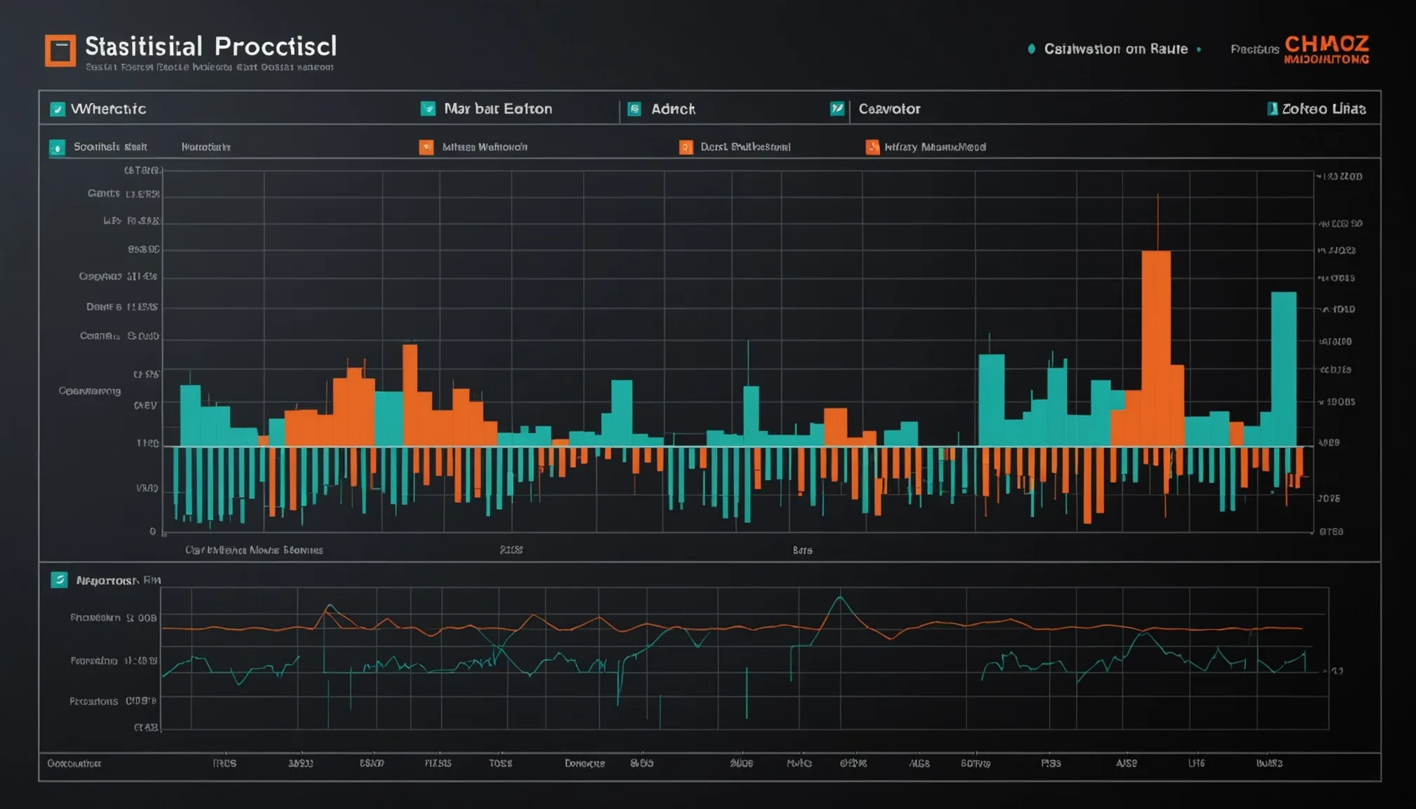
Task: Select the Wherctıtc tab label
Action: pyautogui.click(x=108, y=109)
